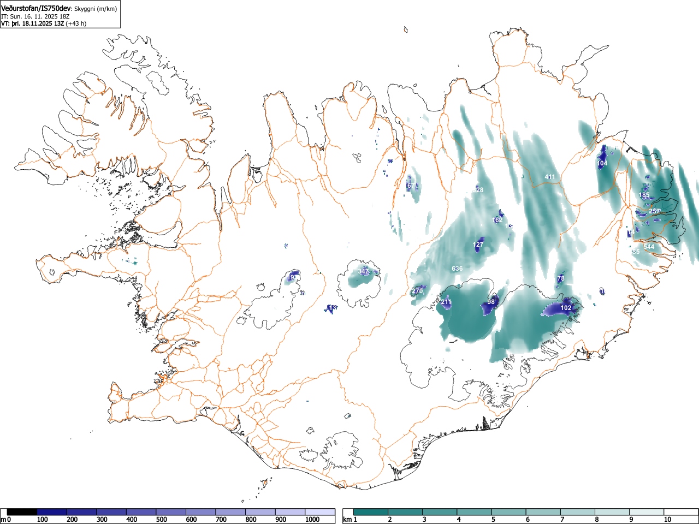This screenshot has width=699, height=524.
Task: Click the visibility value '411' on the map
Action: click(550, 177)
